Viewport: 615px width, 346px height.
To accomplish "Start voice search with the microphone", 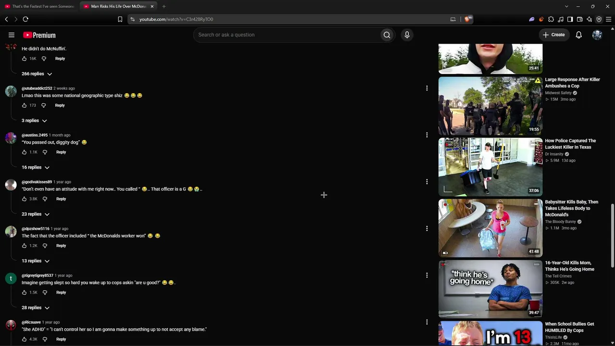I will click(407, 35).
